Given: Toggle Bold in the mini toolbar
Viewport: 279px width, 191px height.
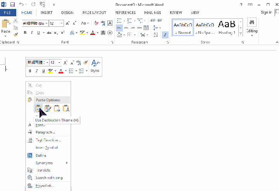Looking at the screenshot, I should tap(30, 71).
